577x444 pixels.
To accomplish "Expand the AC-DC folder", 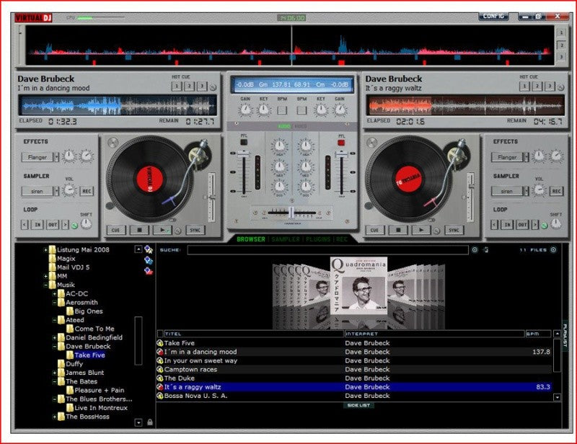I will 55,294.
